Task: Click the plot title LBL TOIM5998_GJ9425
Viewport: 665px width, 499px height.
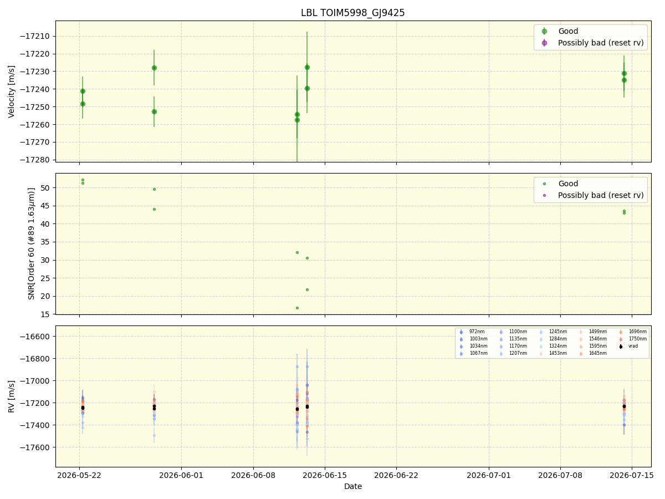Action: 353,13
